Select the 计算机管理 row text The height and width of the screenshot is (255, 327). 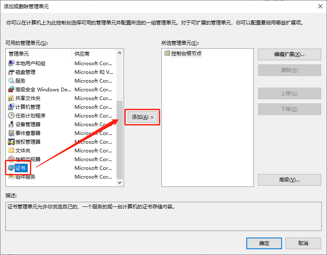(x=28, y=107)
